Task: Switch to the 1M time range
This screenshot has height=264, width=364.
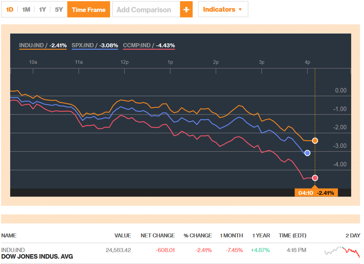Action: pyautogui.click(x=26, y=9)
